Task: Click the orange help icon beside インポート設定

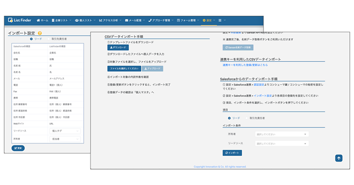Action: [40, 33]
